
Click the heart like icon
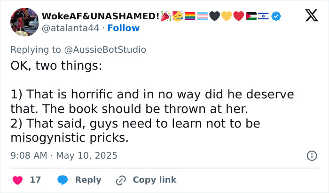17,180
